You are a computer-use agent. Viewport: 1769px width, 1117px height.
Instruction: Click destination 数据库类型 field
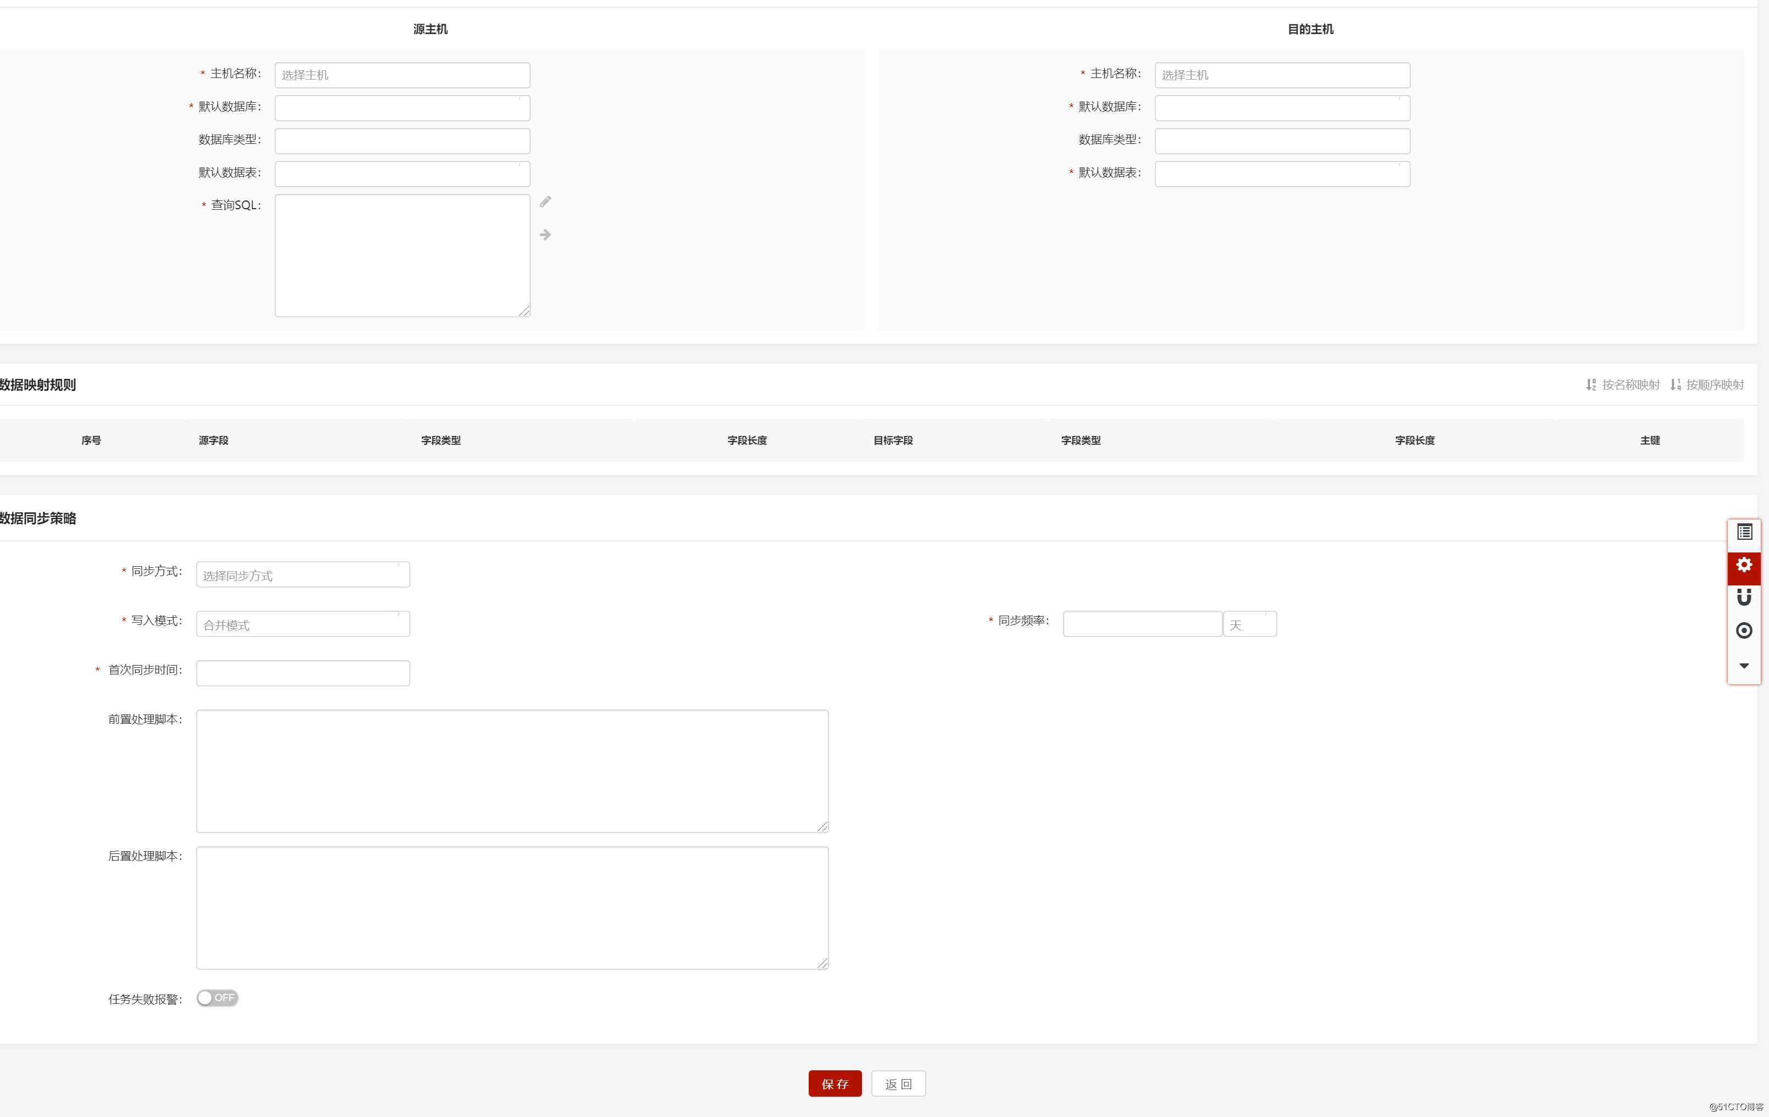point(1283,141)
